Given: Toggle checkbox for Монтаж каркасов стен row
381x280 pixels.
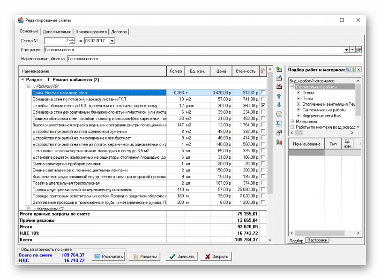Looking at the screenshot, I should click(263, 93).
